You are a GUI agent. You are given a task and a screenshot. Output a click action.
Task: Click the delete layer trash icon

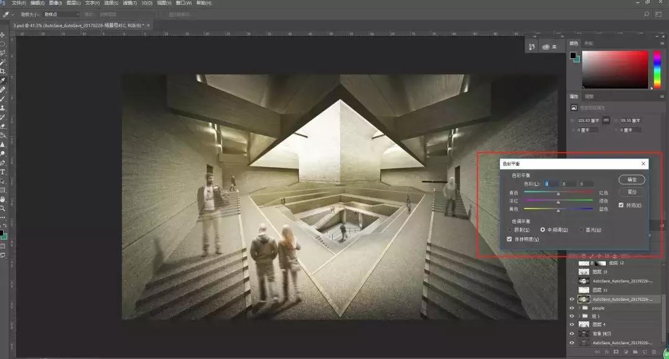click(654, 352)
